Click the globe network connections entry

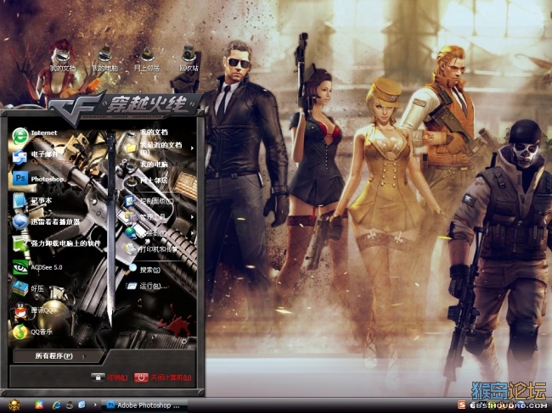pyautogui.click(x=146, y=232)
